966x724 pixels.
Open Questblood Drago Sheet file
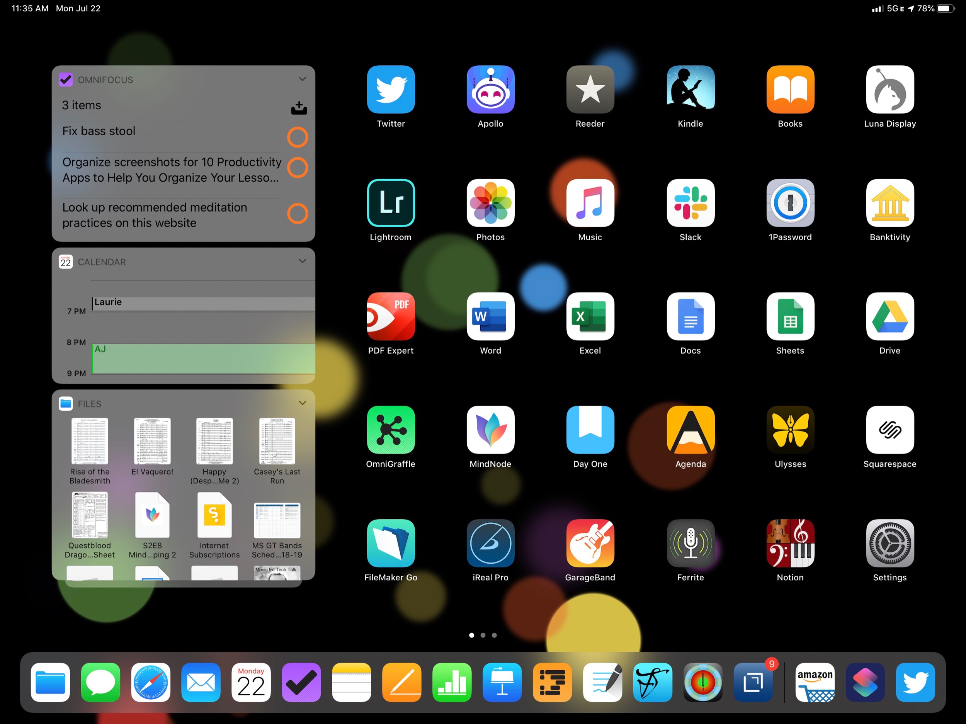90,525
